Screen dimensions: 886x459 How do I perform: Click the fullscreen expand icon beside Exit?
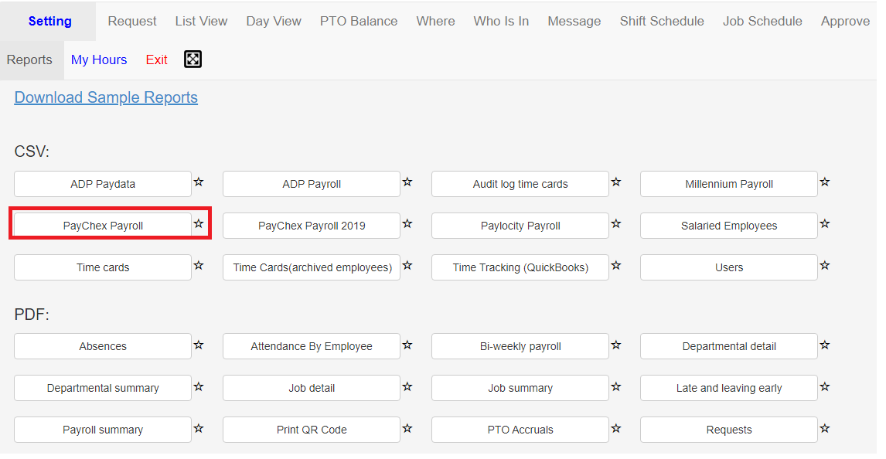click(x=193, y=59)
